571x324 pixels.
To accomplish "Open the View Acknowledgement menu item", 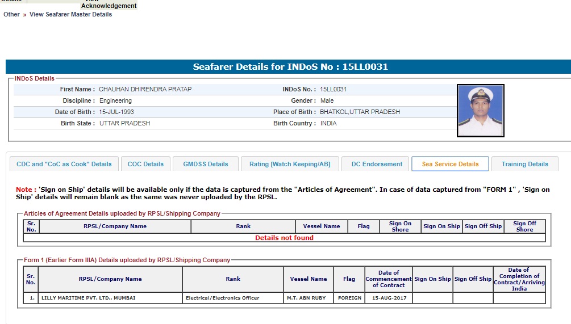I will [x=109, y=5].
